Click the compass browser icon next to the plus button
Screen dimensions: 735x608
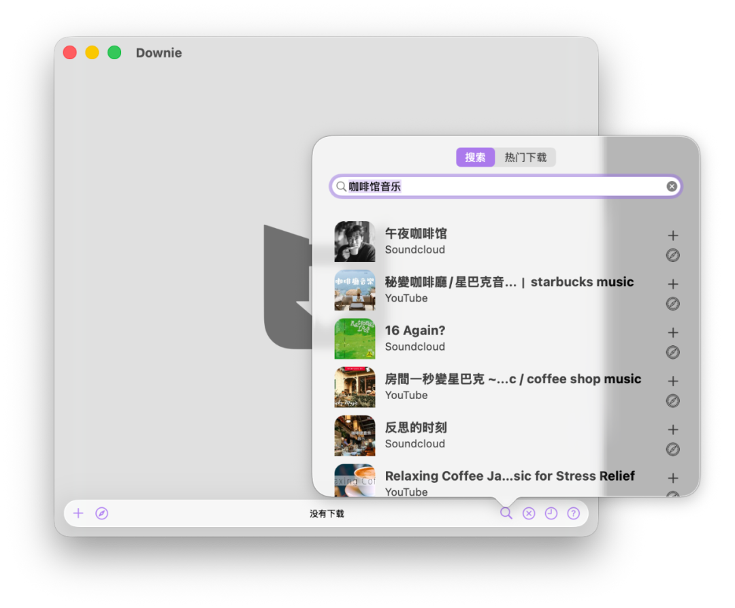[x=102, y=513]
